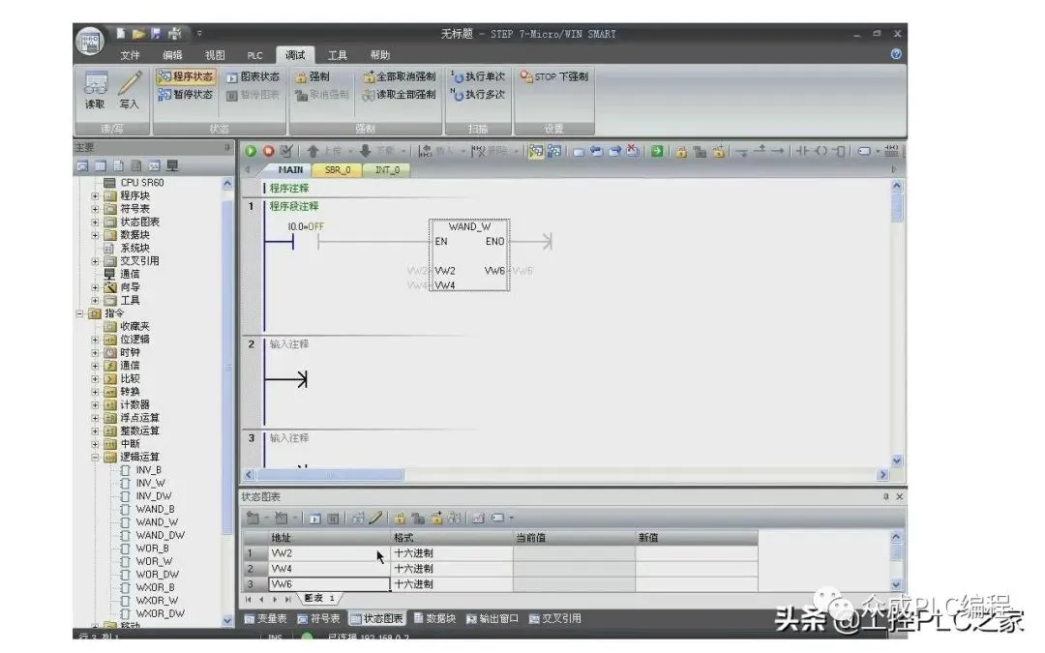
Task: Open the 数据块 (Data Block) bottom tab
Action: (434, 618)
